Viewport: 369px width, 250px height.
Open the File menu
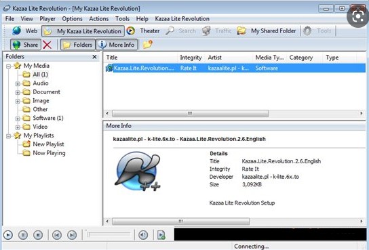(9, 19)
